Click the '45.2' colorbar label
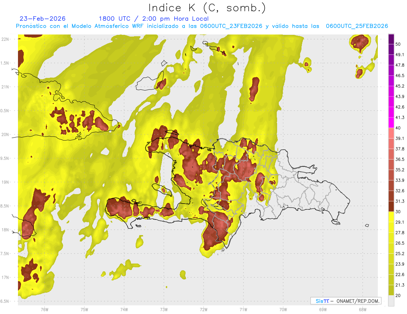407x314 pixels. click(400, 86)
